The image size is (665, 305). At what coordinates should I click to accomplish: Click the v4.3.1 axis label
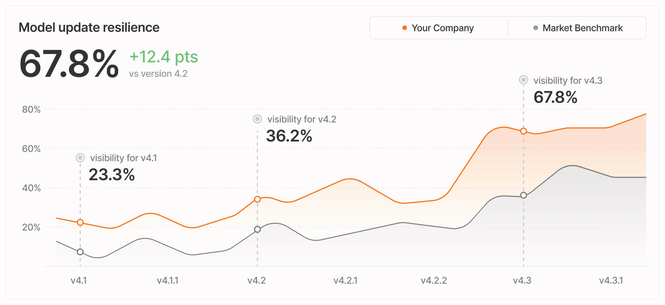pyautogui.click(x=611, y=280)
